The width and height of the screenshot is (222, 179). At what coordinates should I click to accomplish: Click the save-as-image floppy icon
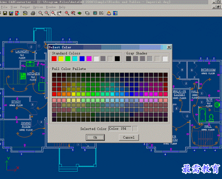11,13
